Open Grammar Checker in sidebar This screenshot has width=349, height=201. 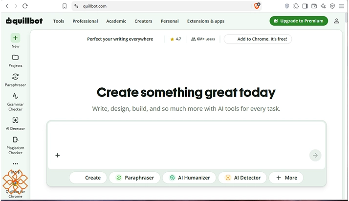pos(15,102)
